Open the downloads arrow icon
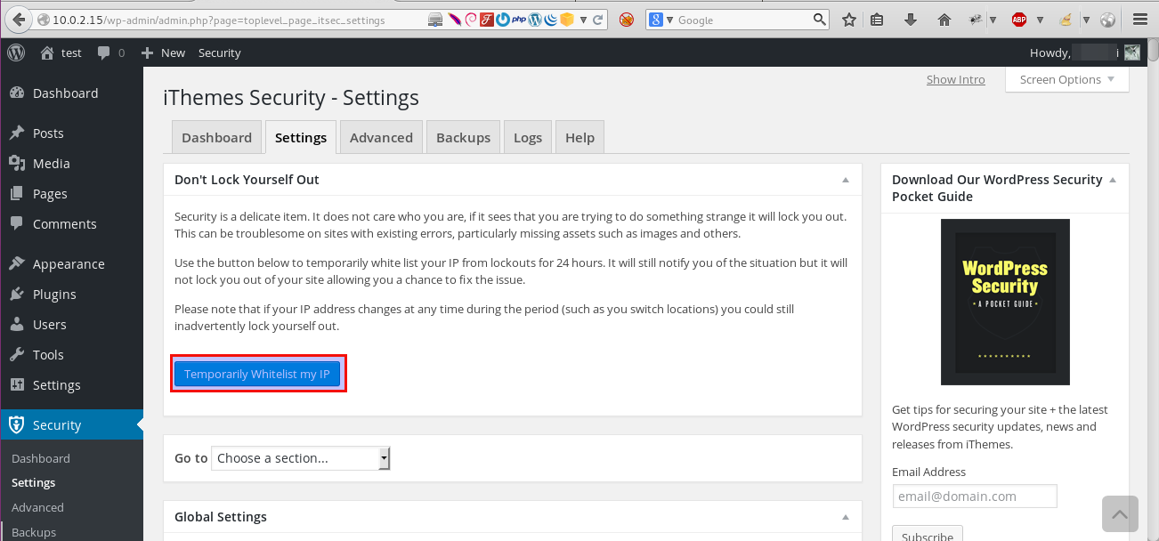Image resolution: width=1159 pixels, height=541 pixels. tap(911, 20)
